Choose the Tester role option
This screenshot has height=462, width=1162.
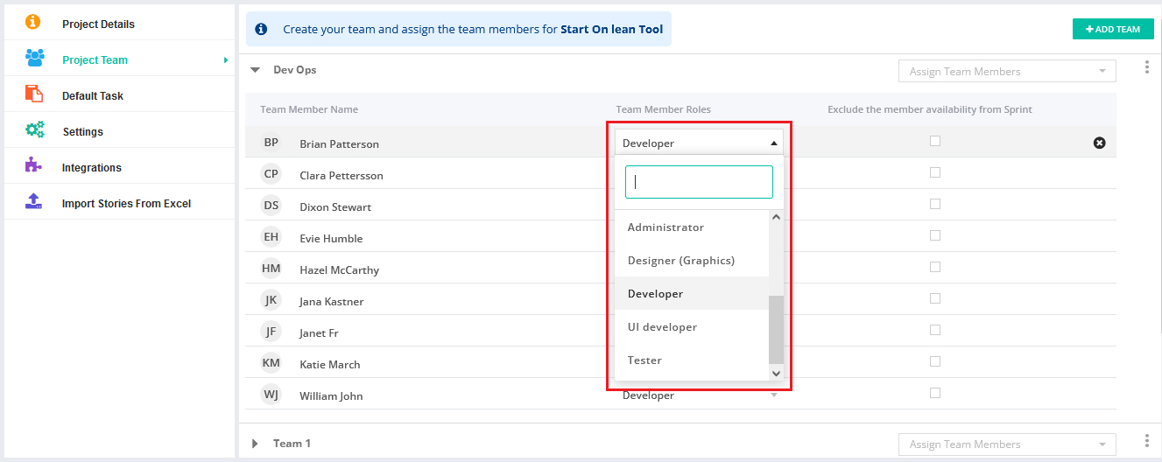(x=692, y=360)
